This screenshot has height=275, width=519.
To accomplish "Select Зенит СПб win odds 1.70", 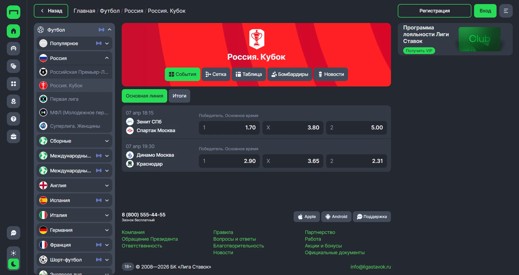I will (x=229, y=128).
